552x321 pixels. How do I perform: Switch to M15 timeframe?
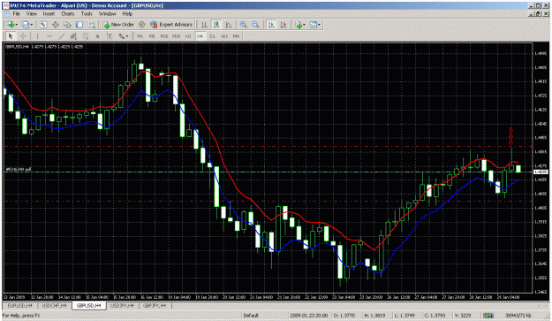click(x=164, y=36)
